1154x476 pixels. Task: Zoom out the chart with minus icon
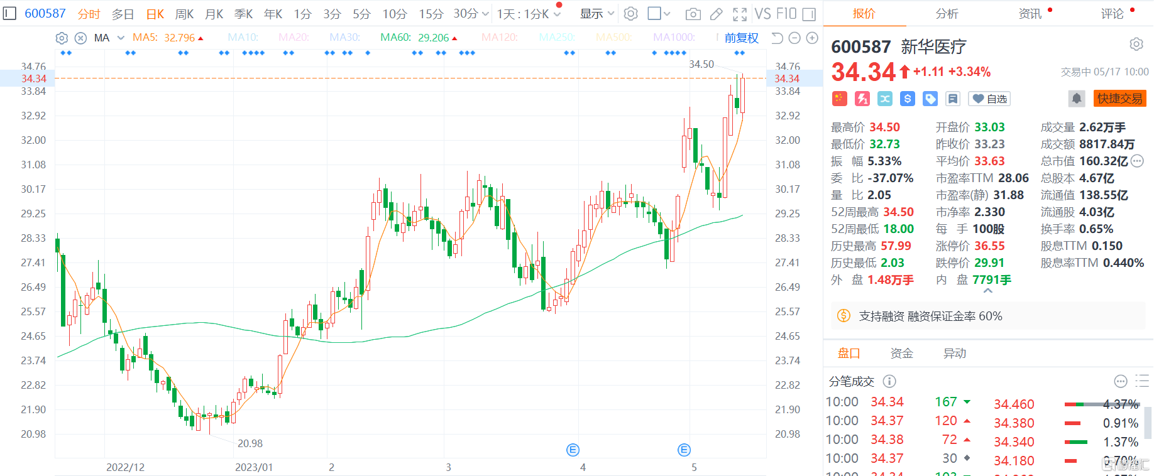794,38
